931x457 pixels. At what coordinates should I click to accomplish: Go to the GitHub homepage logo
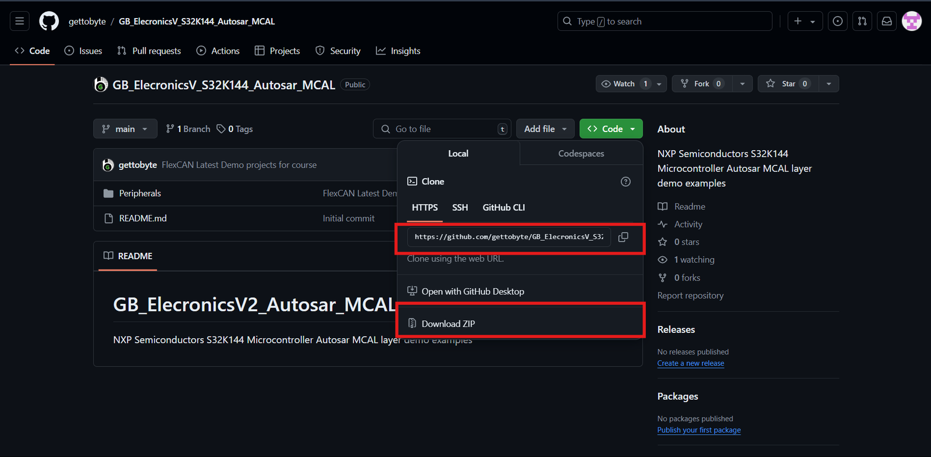pyautogui.click(x=49, y=21)
